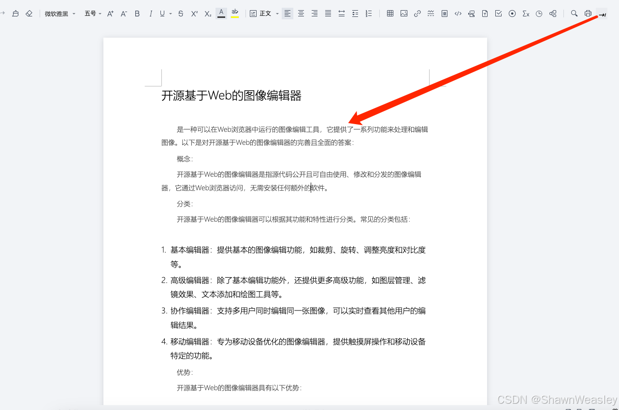This screenshot has width=619, height=410.
Task: Insert a hyperlink
Action: [417, 14]
